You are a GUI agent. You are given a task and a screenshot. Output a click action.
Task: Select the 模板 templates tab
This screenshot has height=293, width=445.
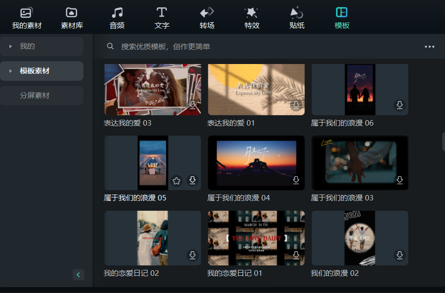click(341, 18)
